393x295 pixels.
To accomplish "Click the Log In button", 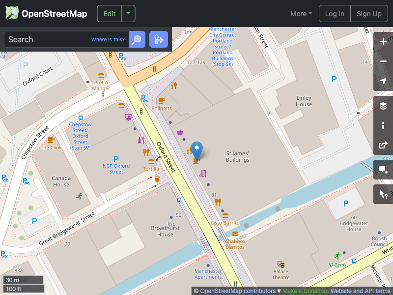I will click(x=335, y=13).
